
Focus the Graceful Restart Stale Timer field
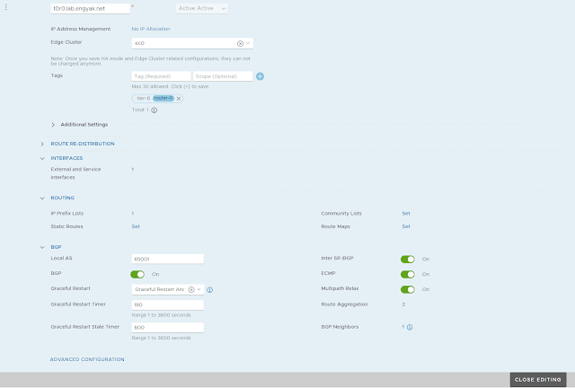point(168,328)
